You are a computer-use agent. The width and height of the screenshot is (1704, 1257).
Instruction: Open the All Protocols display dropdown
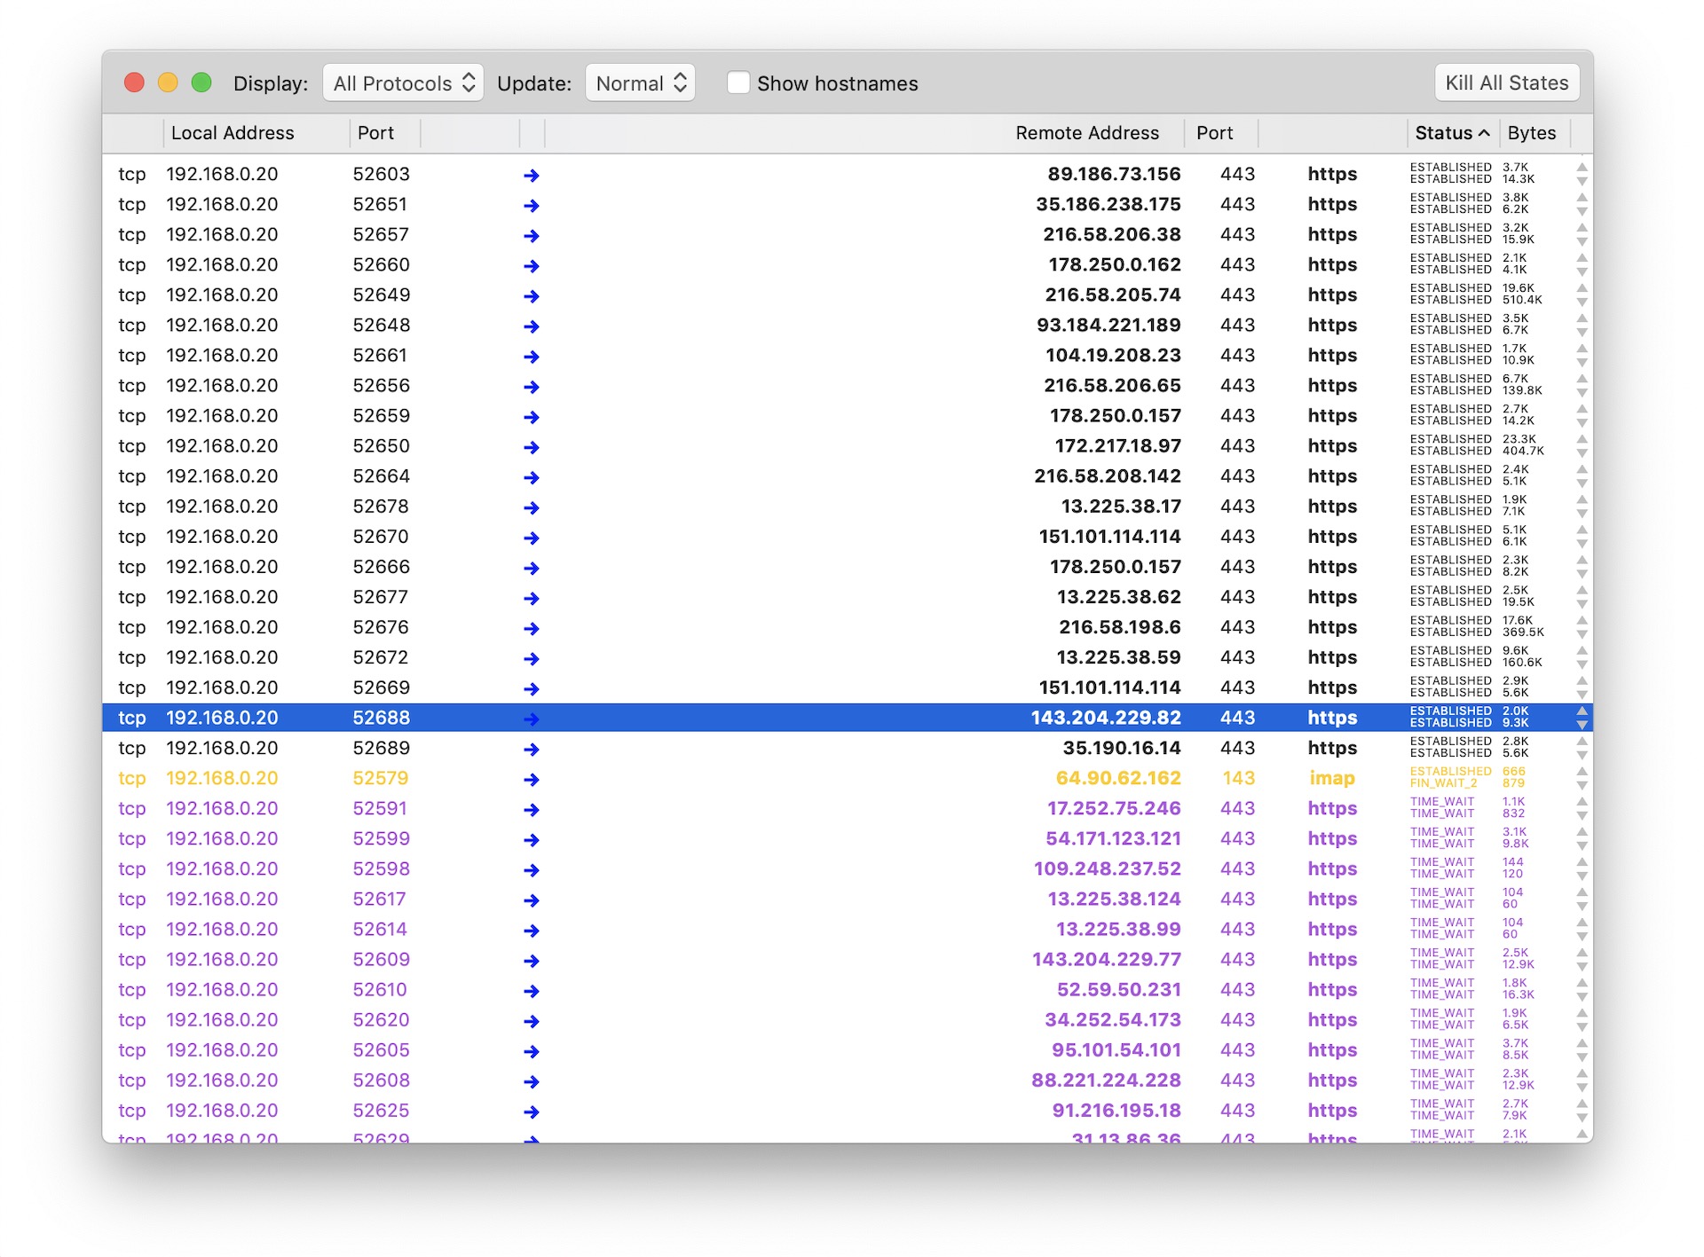pyautogui.click(x=403, y=82)
